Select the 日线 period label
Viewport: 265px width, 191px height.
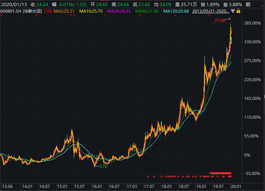(48, 11)
